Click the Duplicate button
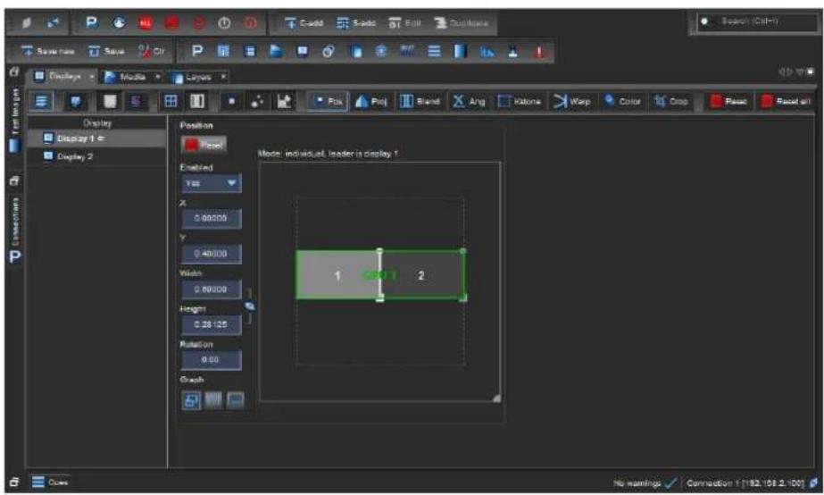The height and width of the screenshot is (495, 824). (462, 23)
